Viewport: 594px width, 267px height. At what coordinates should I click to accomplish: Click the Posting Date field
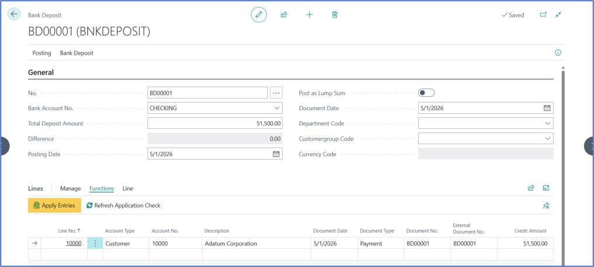tap(215, 154)
